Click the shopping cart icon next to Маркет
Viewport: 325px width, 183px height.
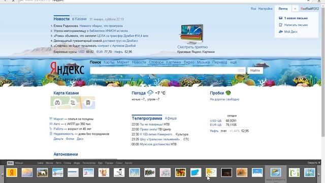[51, 118]
